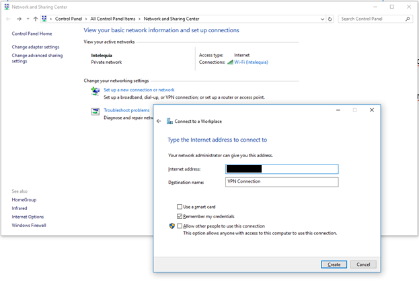Open Change adapter settings
419x282 pixels.
(x=36, y=47)
